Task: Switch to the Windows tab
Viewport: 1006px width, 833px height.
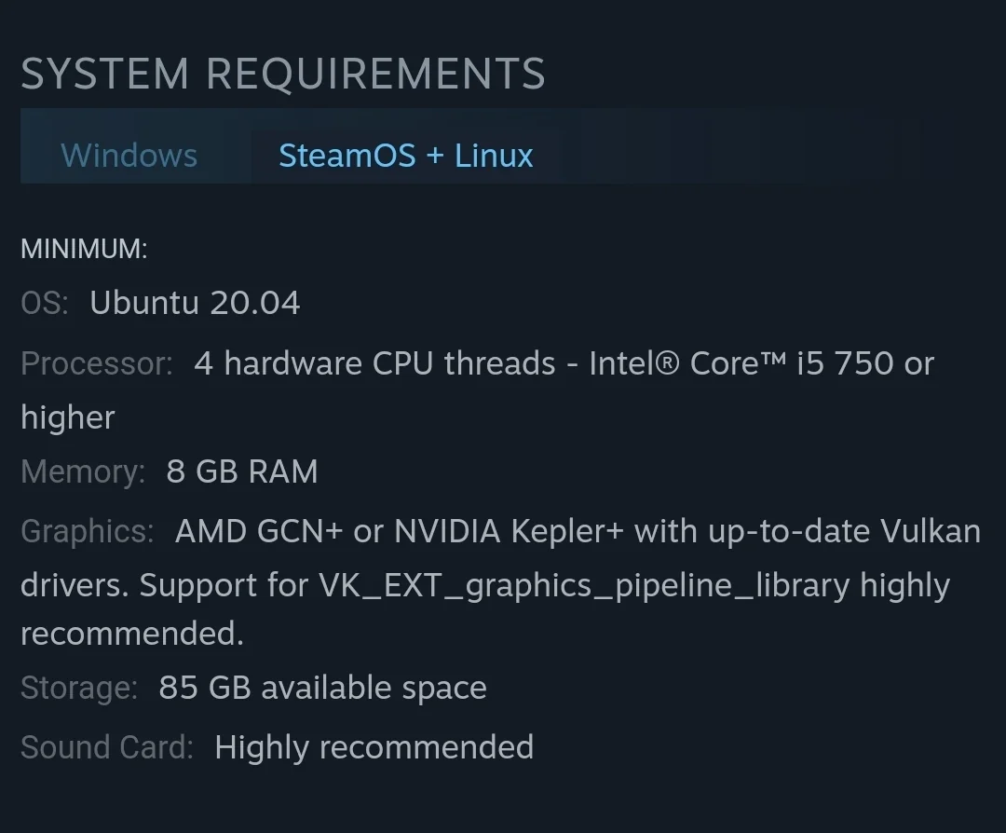Action: 129,156
